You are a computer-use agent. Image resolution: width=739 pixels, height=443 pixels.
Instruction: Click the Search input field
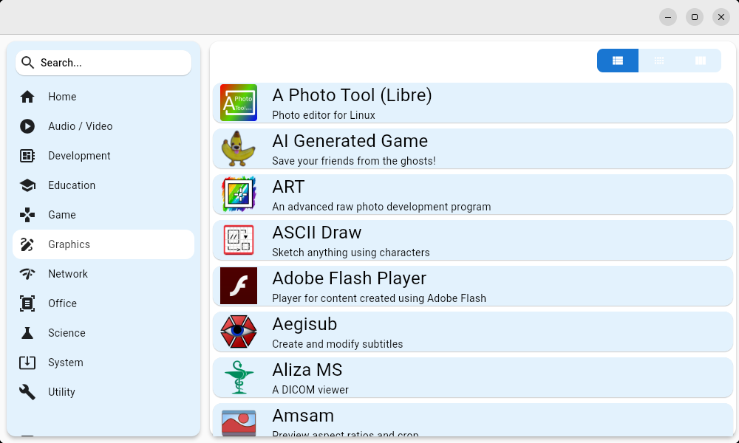[103, 63]
